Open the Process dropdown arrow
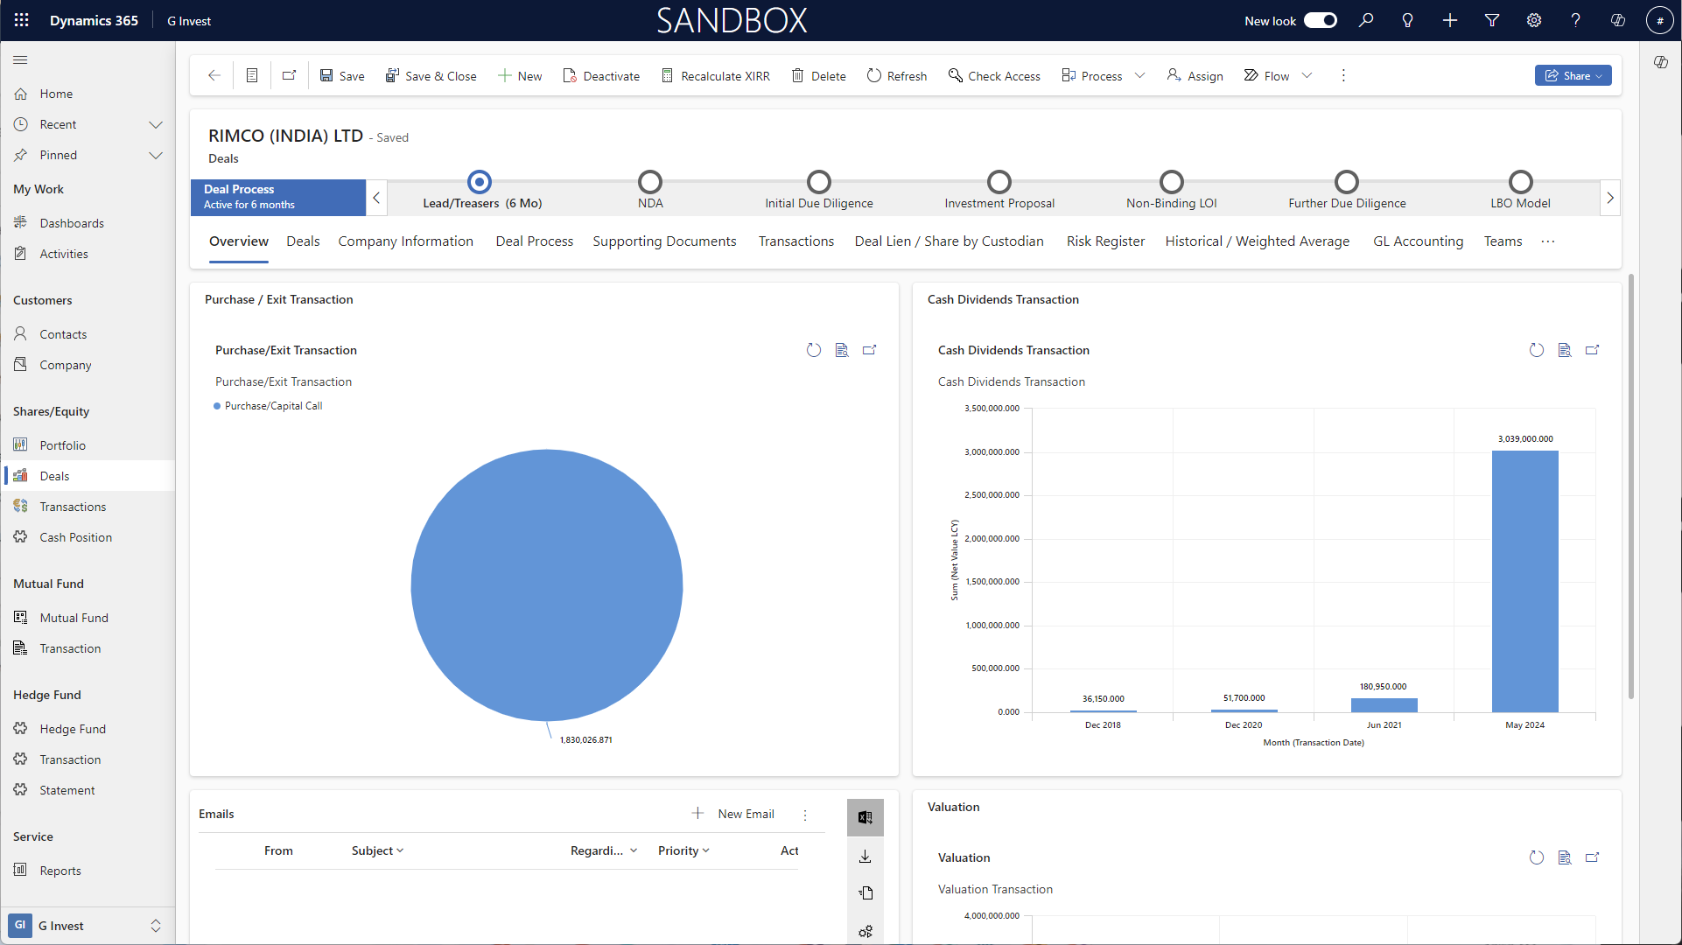Image resolution: width=1682 pixels, height=945 pixels. [1140, 76]
